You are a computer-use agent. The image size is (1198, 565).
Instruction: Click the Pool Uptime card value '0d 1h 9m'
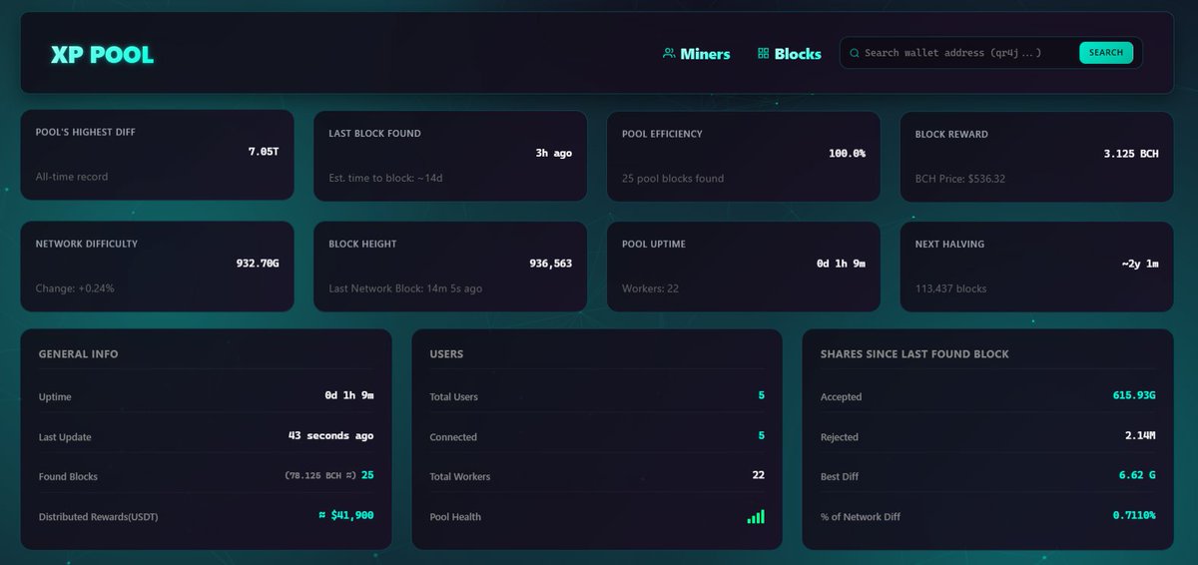841,264
